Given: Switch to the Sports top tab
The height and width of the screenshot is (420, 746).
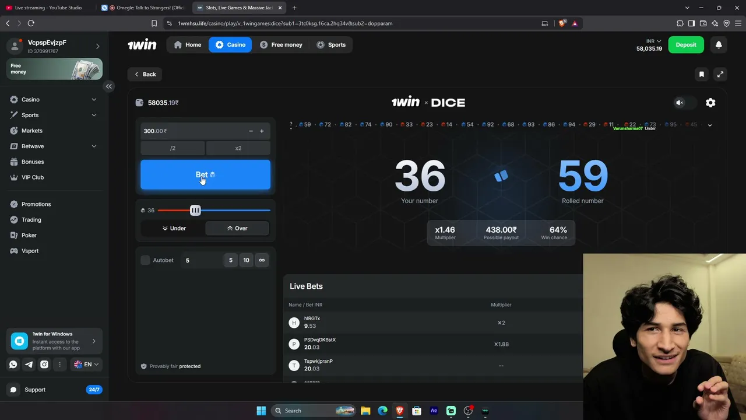Looking at the screenshot, I should click(x=331, y=45).
